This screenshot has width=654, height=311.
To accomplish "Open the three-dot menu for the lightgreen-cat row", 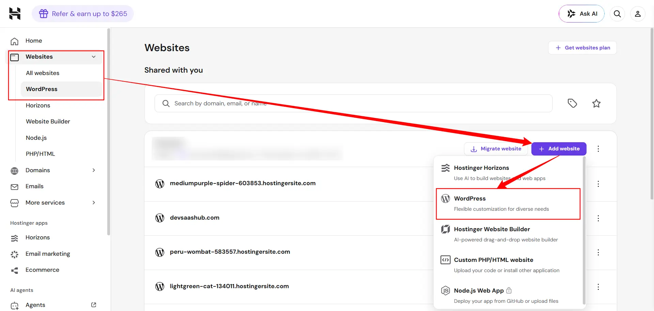I will [x=598, y=287].
